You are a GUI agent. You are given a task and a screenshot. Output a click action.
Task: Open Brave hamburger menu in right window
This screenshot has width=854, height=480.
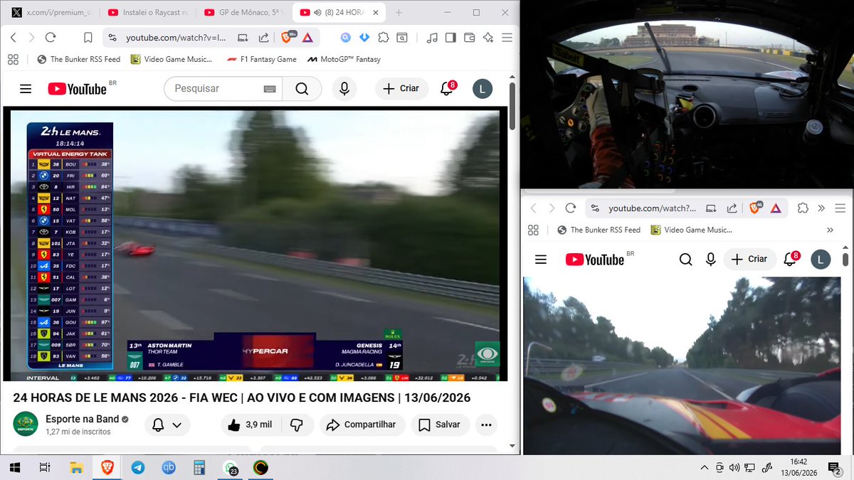[840, 208]
